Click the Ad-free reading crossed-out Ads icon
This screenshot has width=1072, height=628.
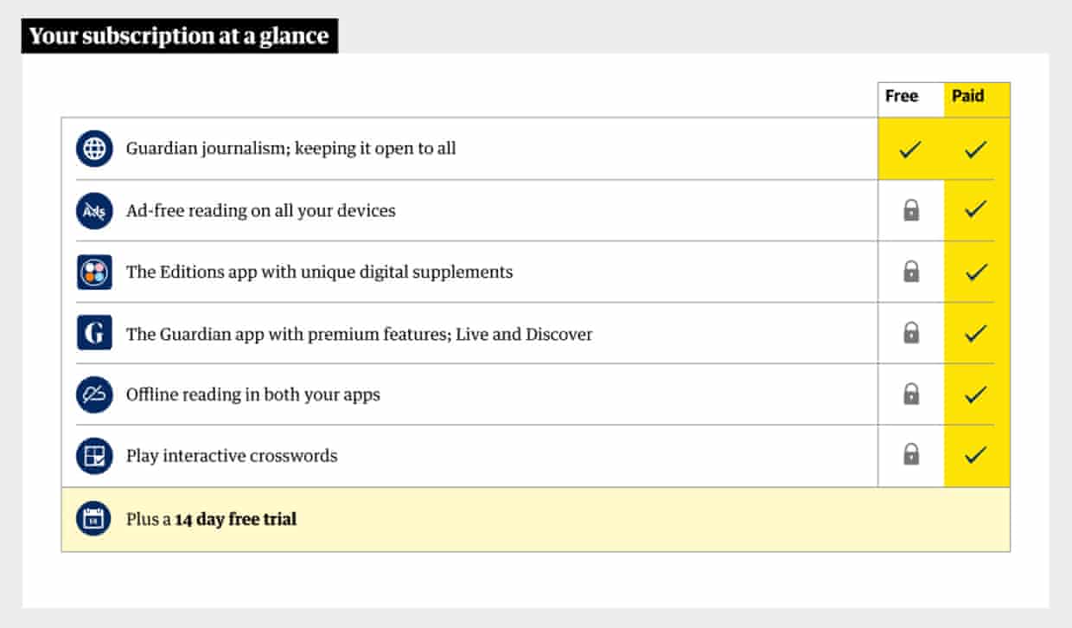[94, 211]
